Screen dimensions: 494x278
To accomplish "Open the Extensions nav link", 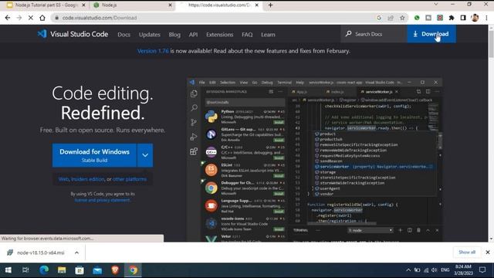I will (x=219, y=35).
